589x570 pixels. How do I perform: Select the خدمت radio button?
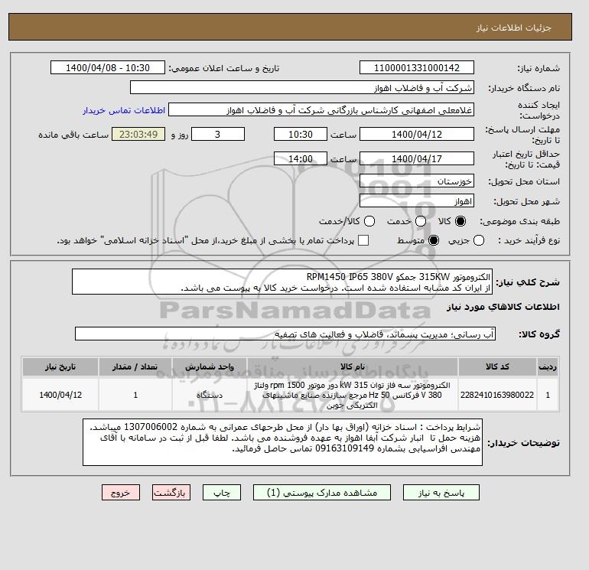point(421,221)
